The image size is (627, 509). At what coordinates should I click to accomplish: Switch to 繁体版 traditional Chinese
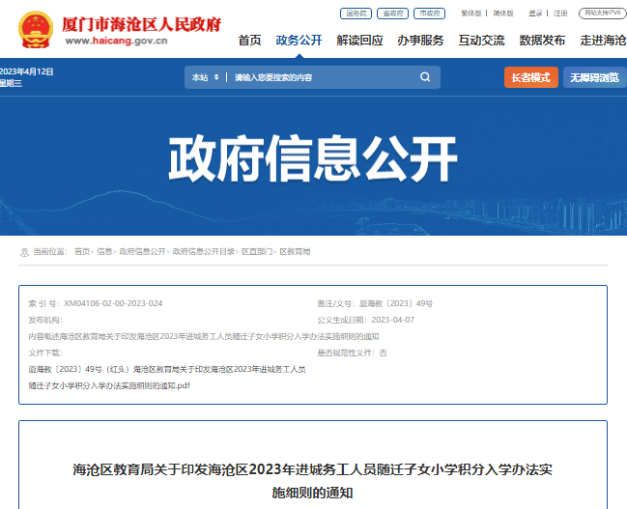pos(471,14)
